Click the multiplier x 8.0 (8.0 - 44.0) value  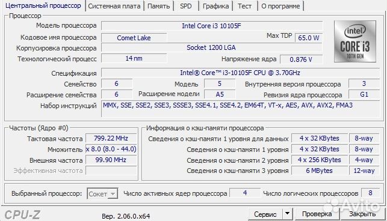(x=111, y=149)
